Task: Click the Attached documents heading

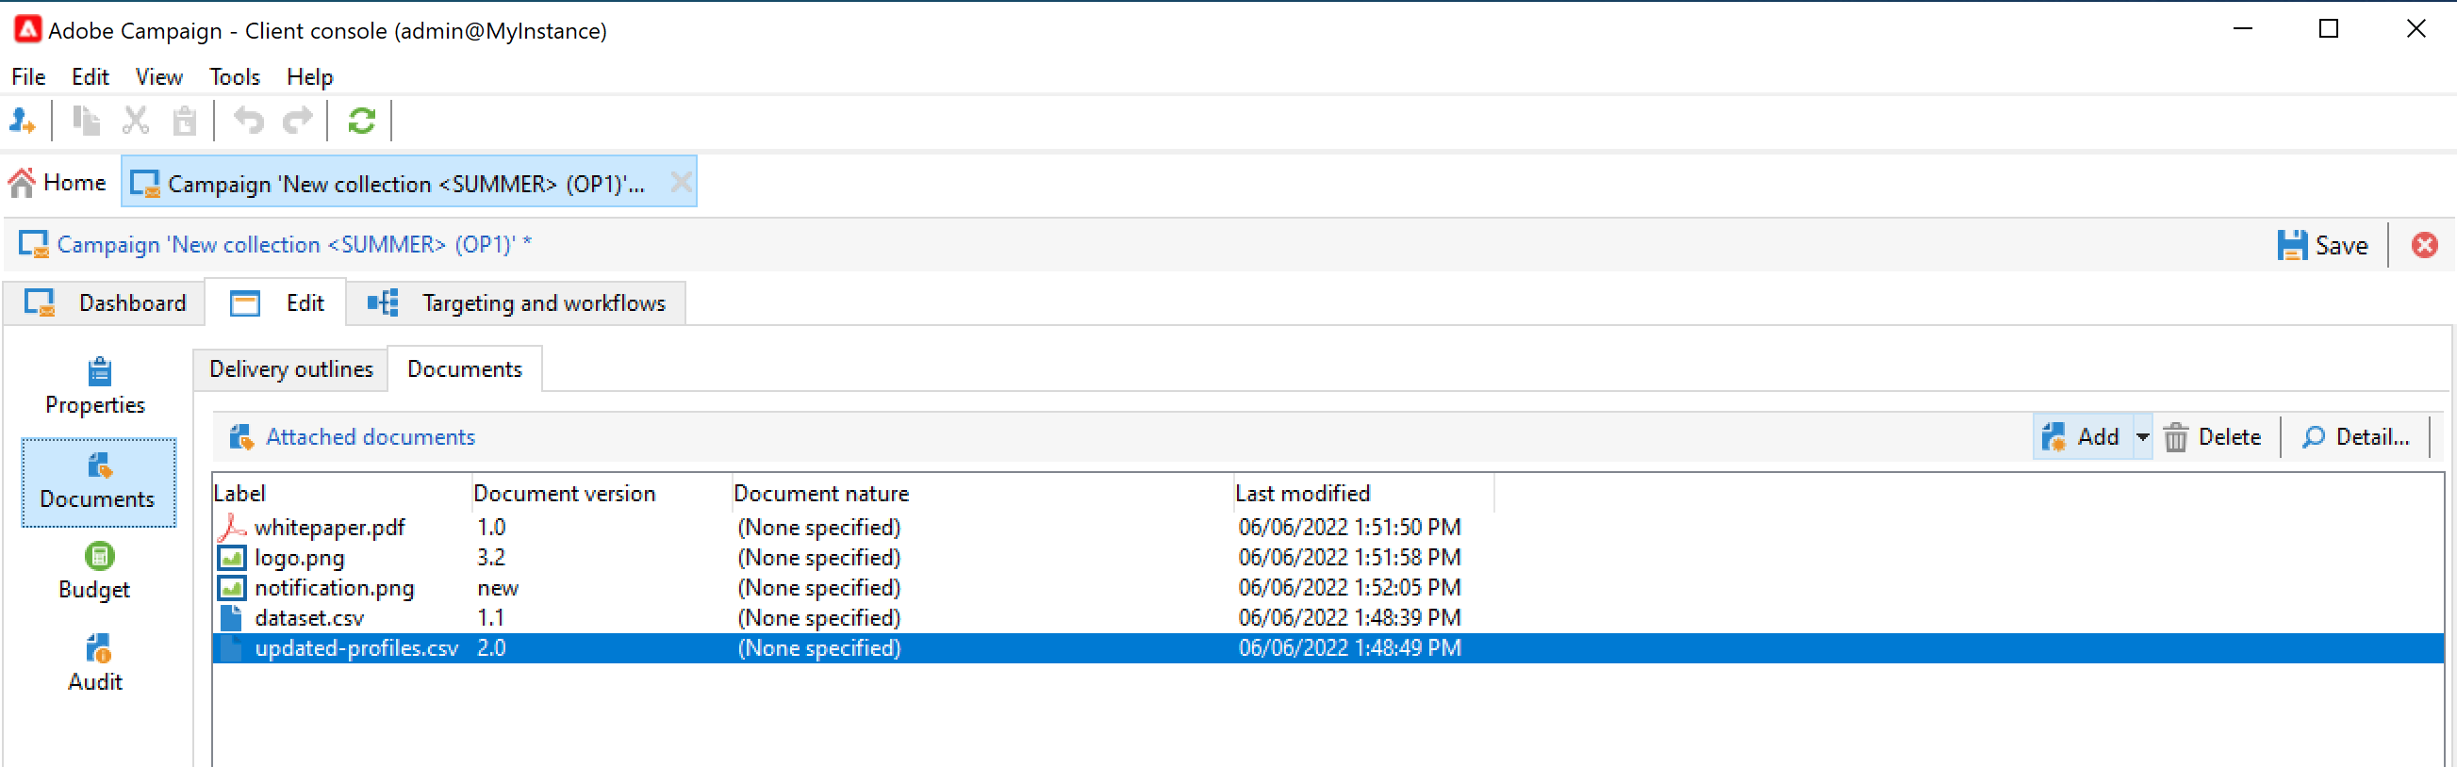Action: coord(371,437)
